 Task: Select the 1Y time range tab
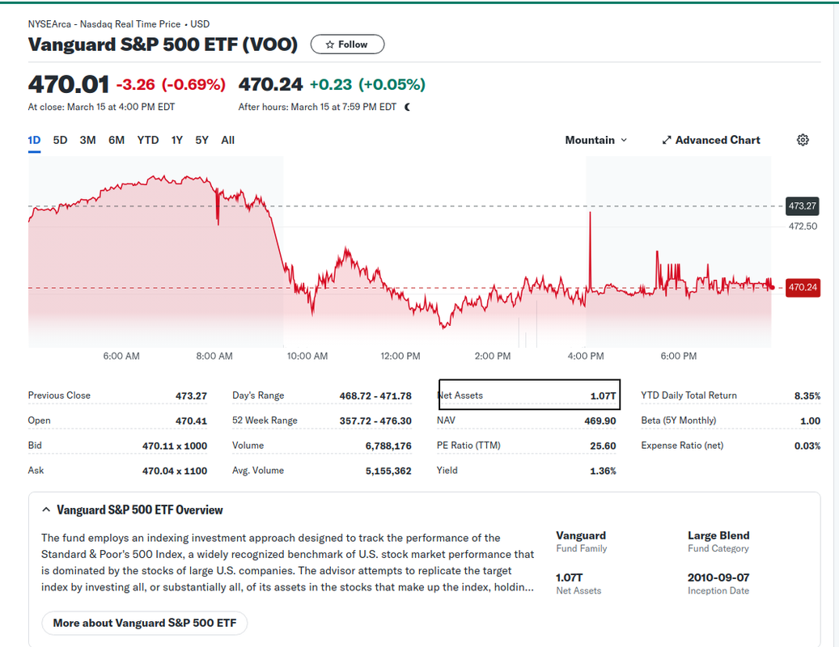(176, 140)
